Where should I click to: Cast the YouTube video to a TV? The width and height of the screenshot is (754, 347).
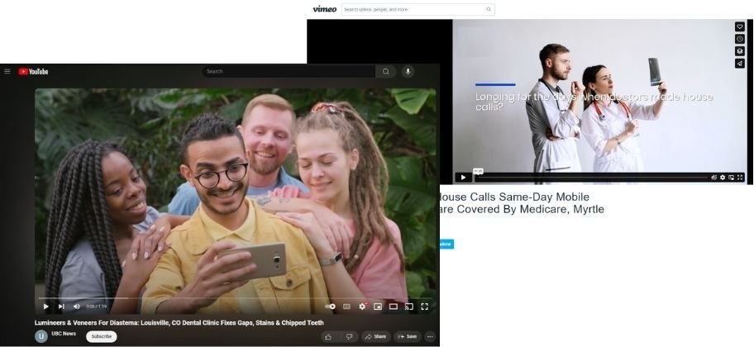[408, 307]
